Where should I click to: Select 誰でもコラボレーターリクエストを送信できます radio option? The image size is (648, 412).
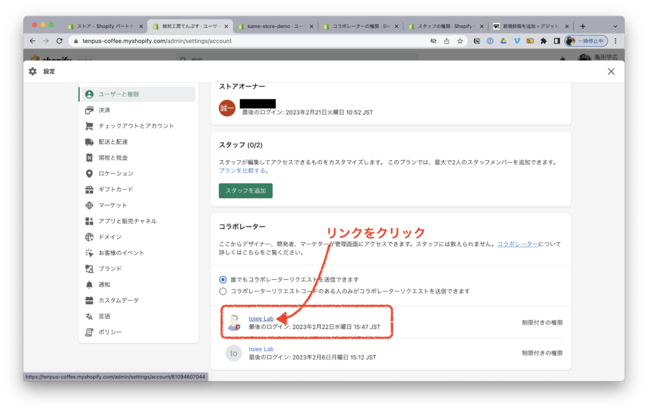pyautogui.click(x=223, y=280)
